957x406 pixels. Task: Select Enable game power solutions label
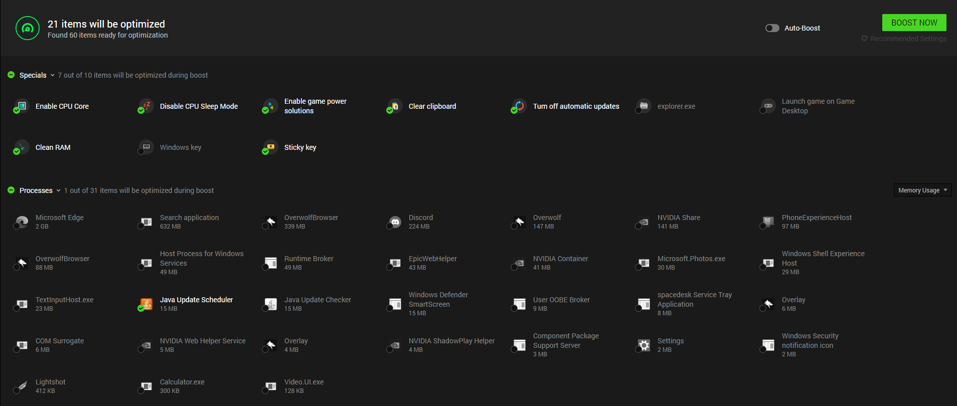[x=315, y=106]
